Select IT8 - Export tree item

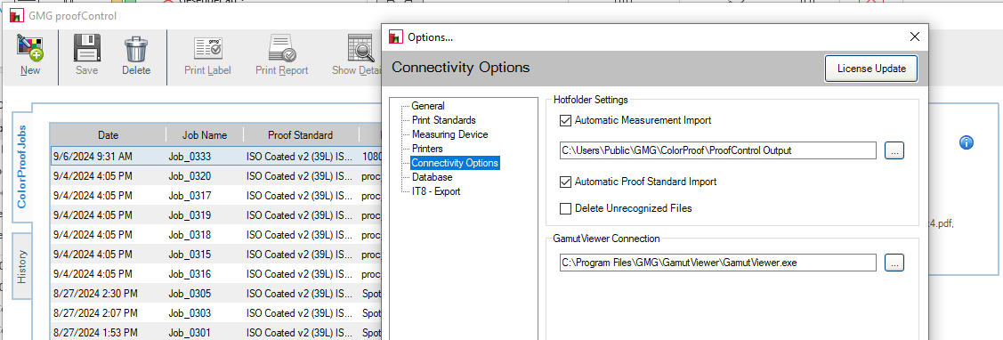tap(435, 190)
